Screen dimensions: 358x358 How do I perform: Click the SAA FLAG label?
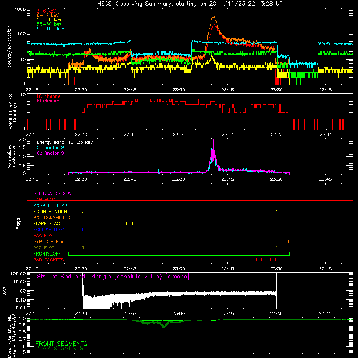(x=44, y=235)
